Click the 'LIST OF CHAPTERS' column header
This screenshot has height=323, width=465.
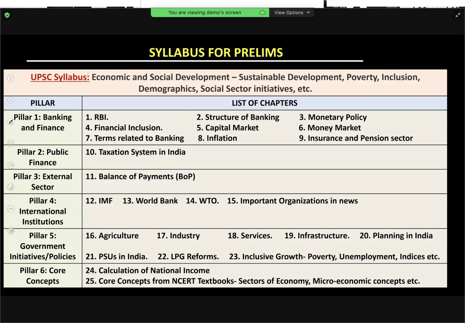265,103
